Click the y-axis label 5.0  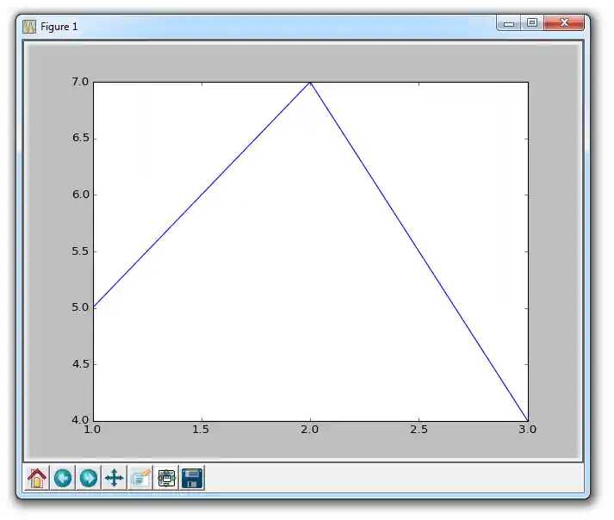(80, 307)
